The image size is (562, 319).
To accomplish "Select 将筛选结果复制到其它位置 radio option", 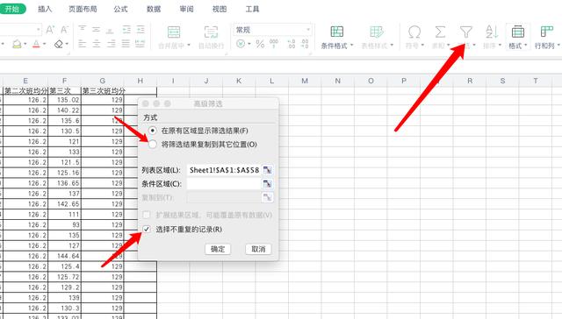I will [153, 145].
